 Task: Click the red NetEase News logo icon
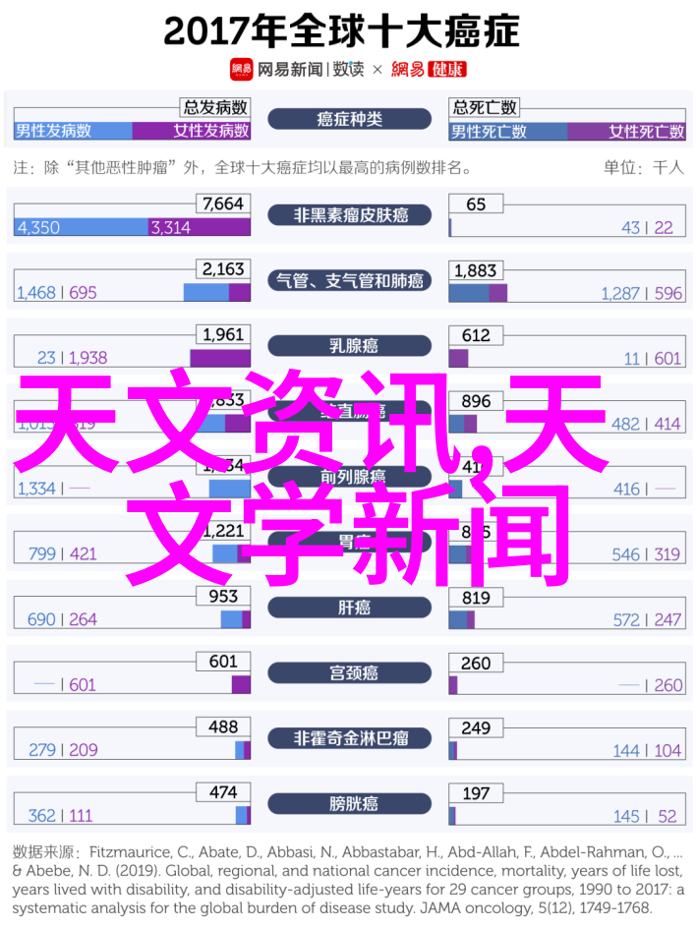(241, 69)
